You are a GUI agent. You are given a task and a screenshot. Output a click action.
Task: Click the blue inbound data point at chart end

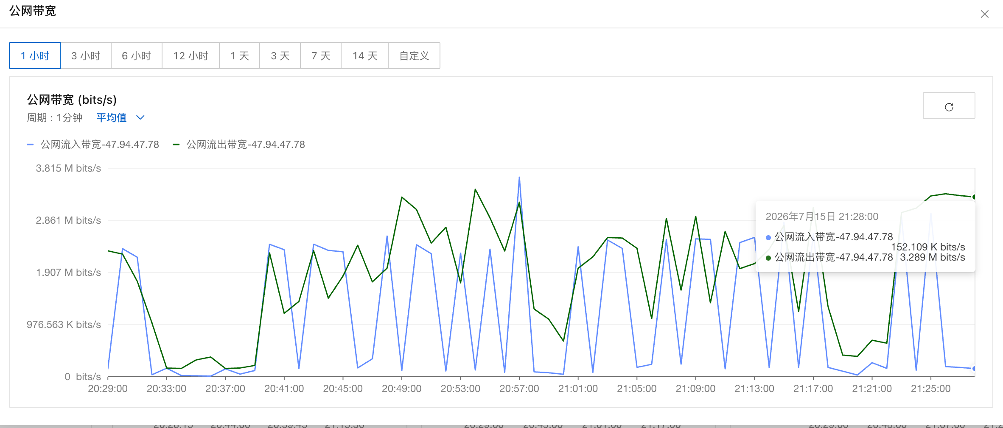click(x=974, y=368)
